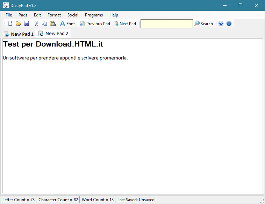
Task: Open the Social menu
Action: 73,15
